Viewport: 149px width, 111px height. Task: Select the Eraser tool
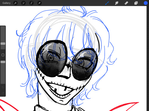click(126, 3)
